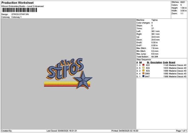Image resolution: width=188 pixels, height=133 pixels.
Task: Click the navy blue 3447 swatch
Action: click(x=143, y=76)
